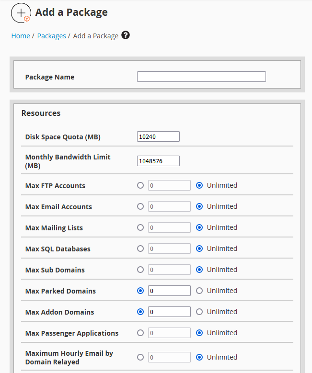Open the Packages breadcrumb link
Screen dimensions: 312x373
(51, 36)
